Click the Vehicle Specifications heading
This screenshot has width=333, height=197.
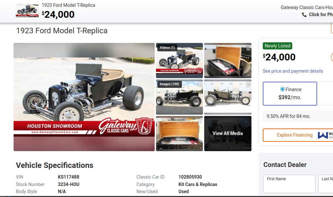(55, 165)
